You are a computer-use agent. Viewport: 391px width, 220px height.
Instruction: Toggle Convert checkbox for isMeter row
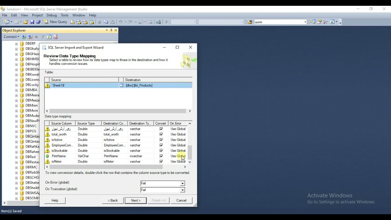161,162
